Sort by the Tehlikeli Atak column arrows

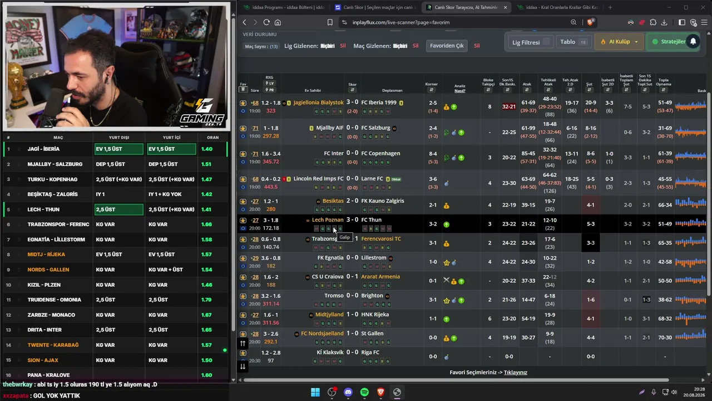tap(548, 90)
